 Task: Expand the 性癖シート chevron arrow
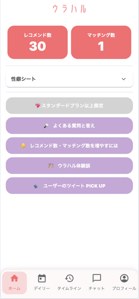[x=124, y=79]
